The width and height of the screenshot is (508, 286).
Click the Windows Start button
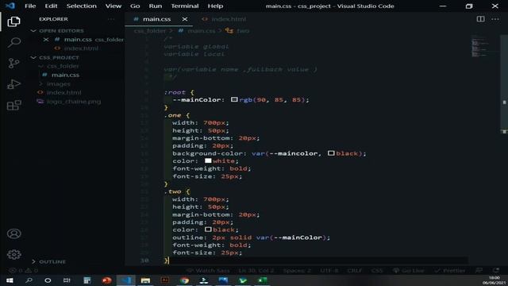point(10,280)
